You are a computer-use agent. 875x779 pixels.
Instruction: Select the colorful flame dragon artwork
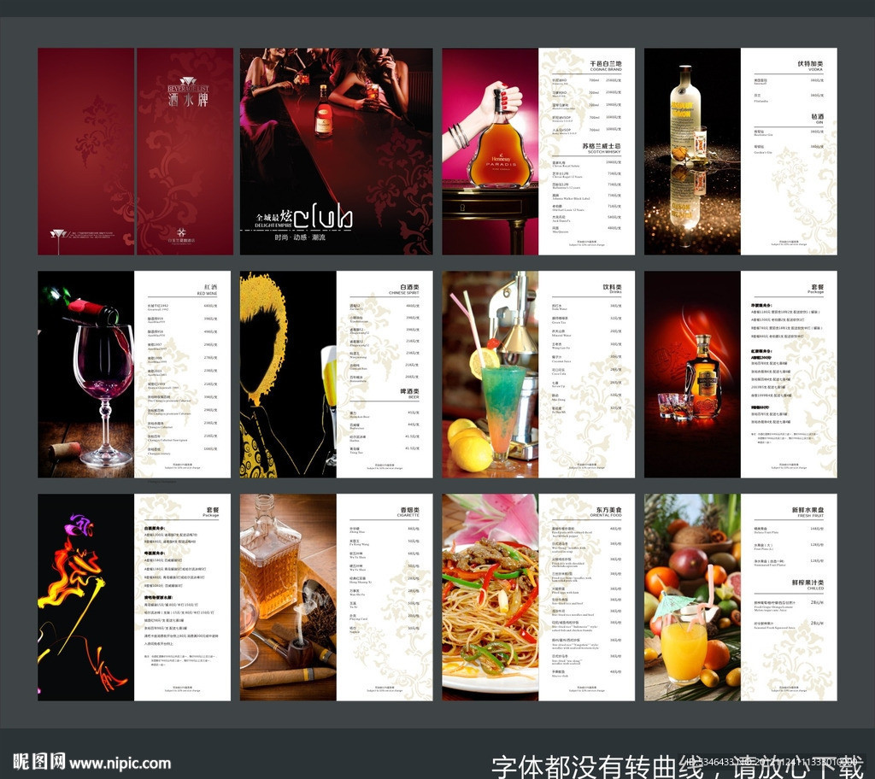coord(86,597)
